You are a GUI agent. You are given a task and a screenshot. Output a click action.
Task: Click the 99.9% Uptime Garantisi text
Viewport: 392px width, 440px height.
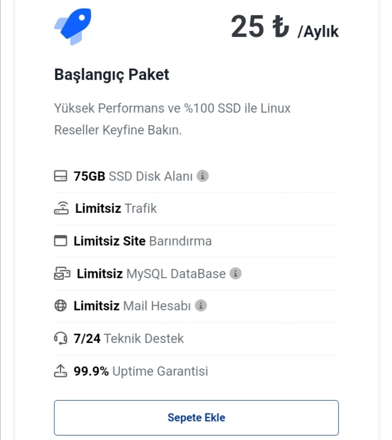(141, 371)
